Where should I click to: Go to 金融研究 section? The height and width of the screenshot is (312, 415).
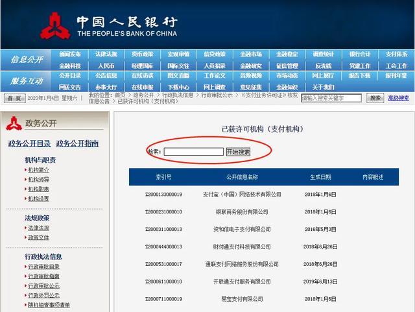[x=251, y=66]
